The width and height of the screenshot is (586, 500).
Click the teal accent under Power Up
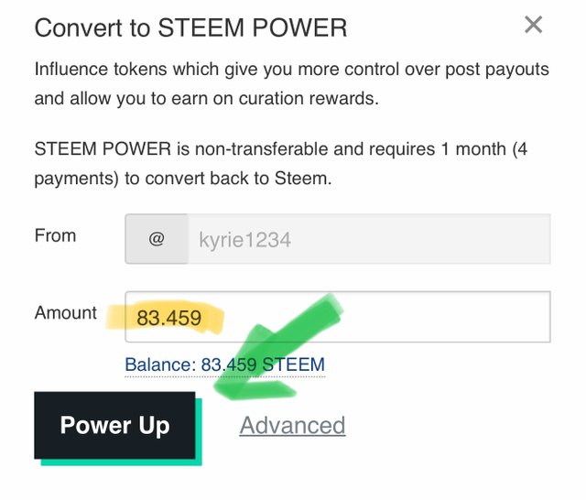point(122,462)
